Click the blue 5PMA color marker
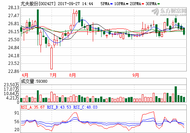This screenshot has width=190, height=133. click(111, 4)
